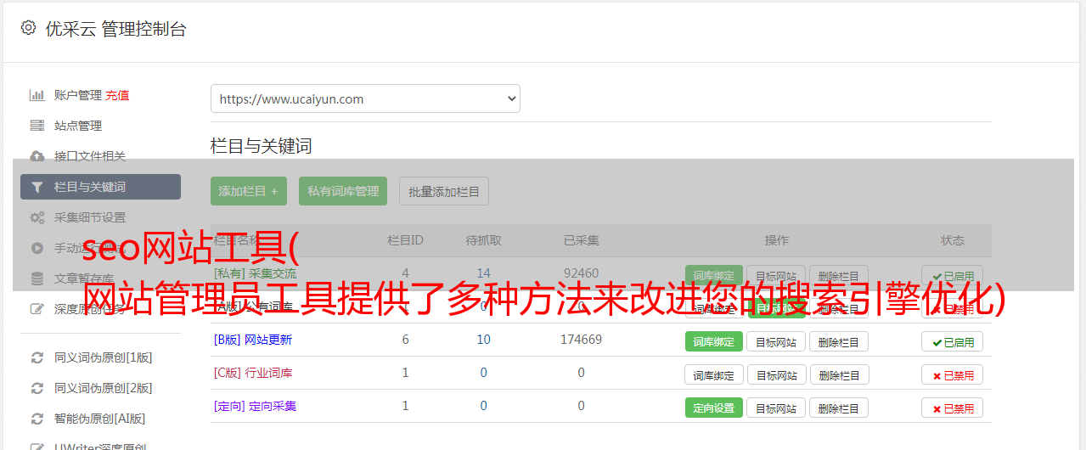
Task: Click the 批量添加栏目 button
Action: click(444, 191)
